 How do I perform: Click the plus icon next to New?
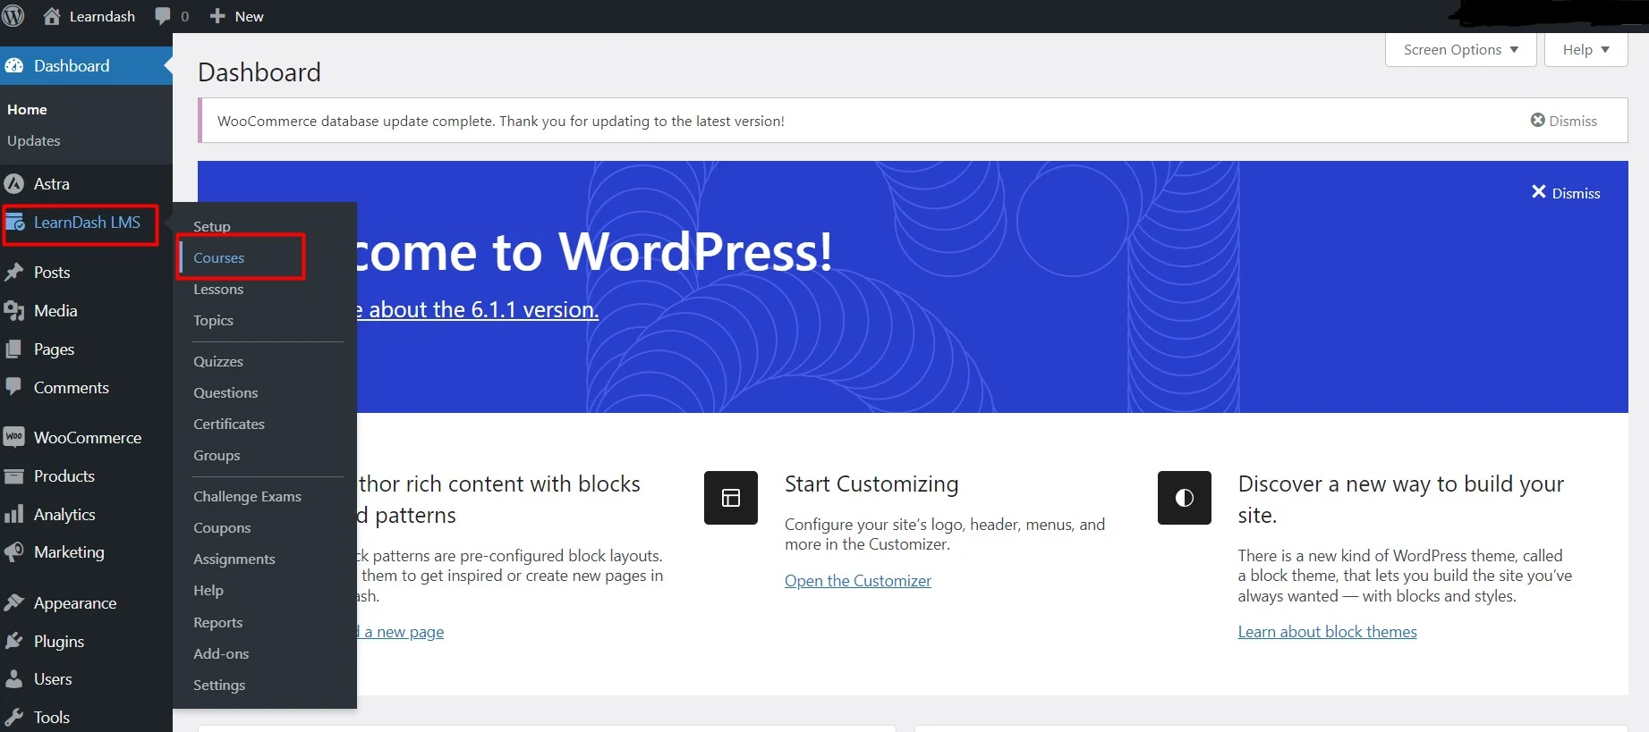pyautogui.click(x=217, y=16)
